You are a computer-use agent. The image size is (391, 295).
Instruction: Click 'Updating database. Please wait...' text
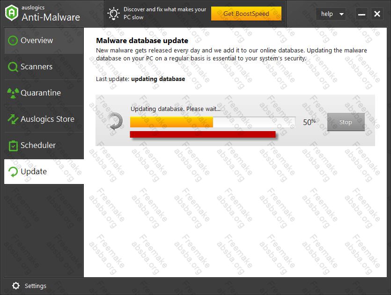point(176,109)
